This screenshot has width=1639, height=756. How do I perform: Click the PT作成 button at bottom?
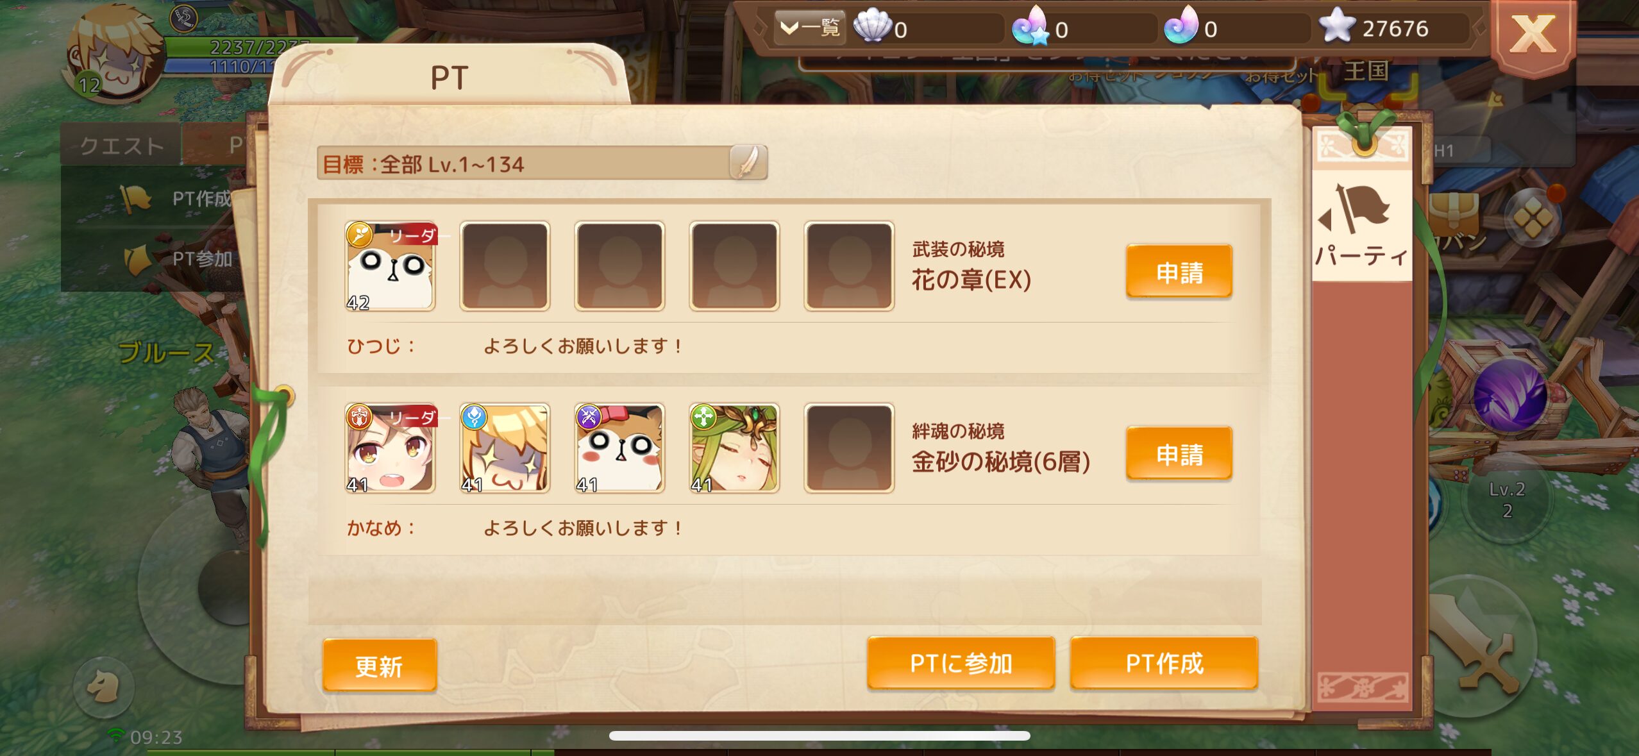[1164, 663]
